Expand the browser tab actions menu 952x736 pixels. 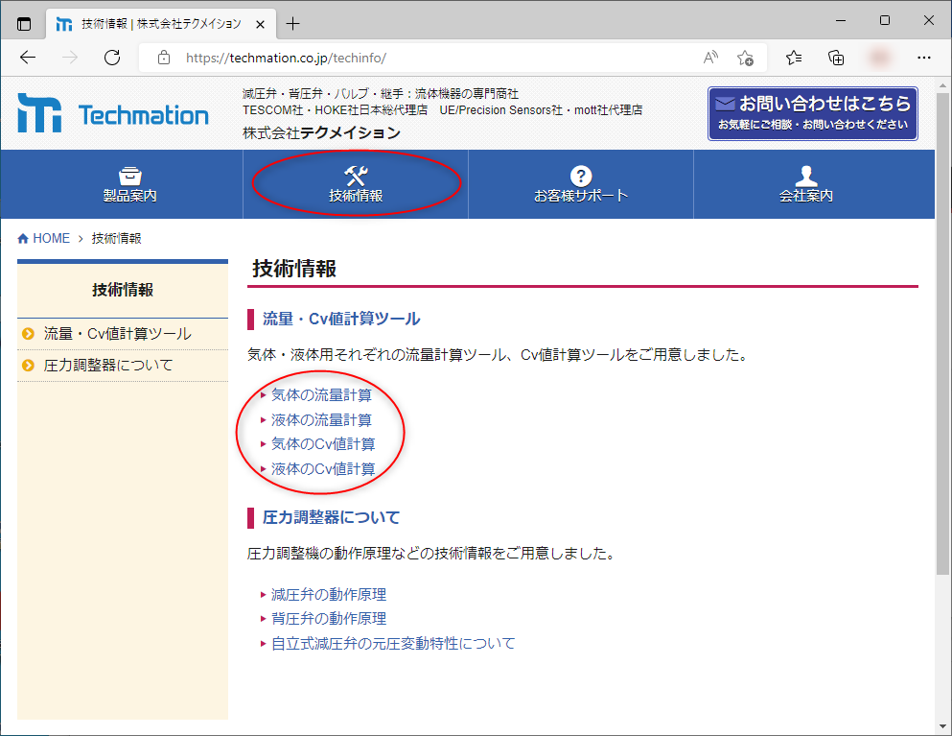tap(21, 21)
